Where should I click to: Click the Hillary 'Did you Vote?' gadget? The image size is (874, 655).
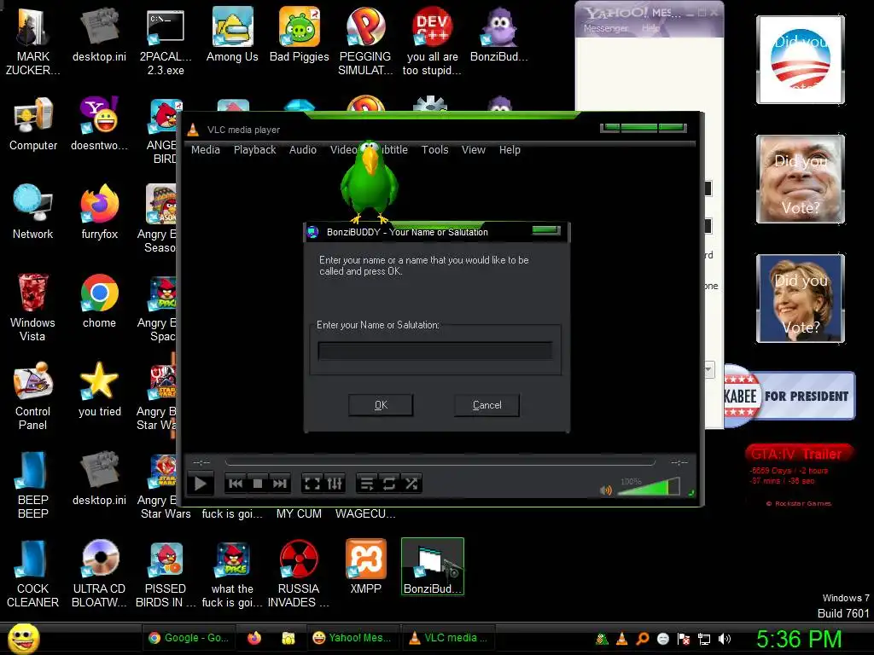pyautogui.click(x=800, y=298)
